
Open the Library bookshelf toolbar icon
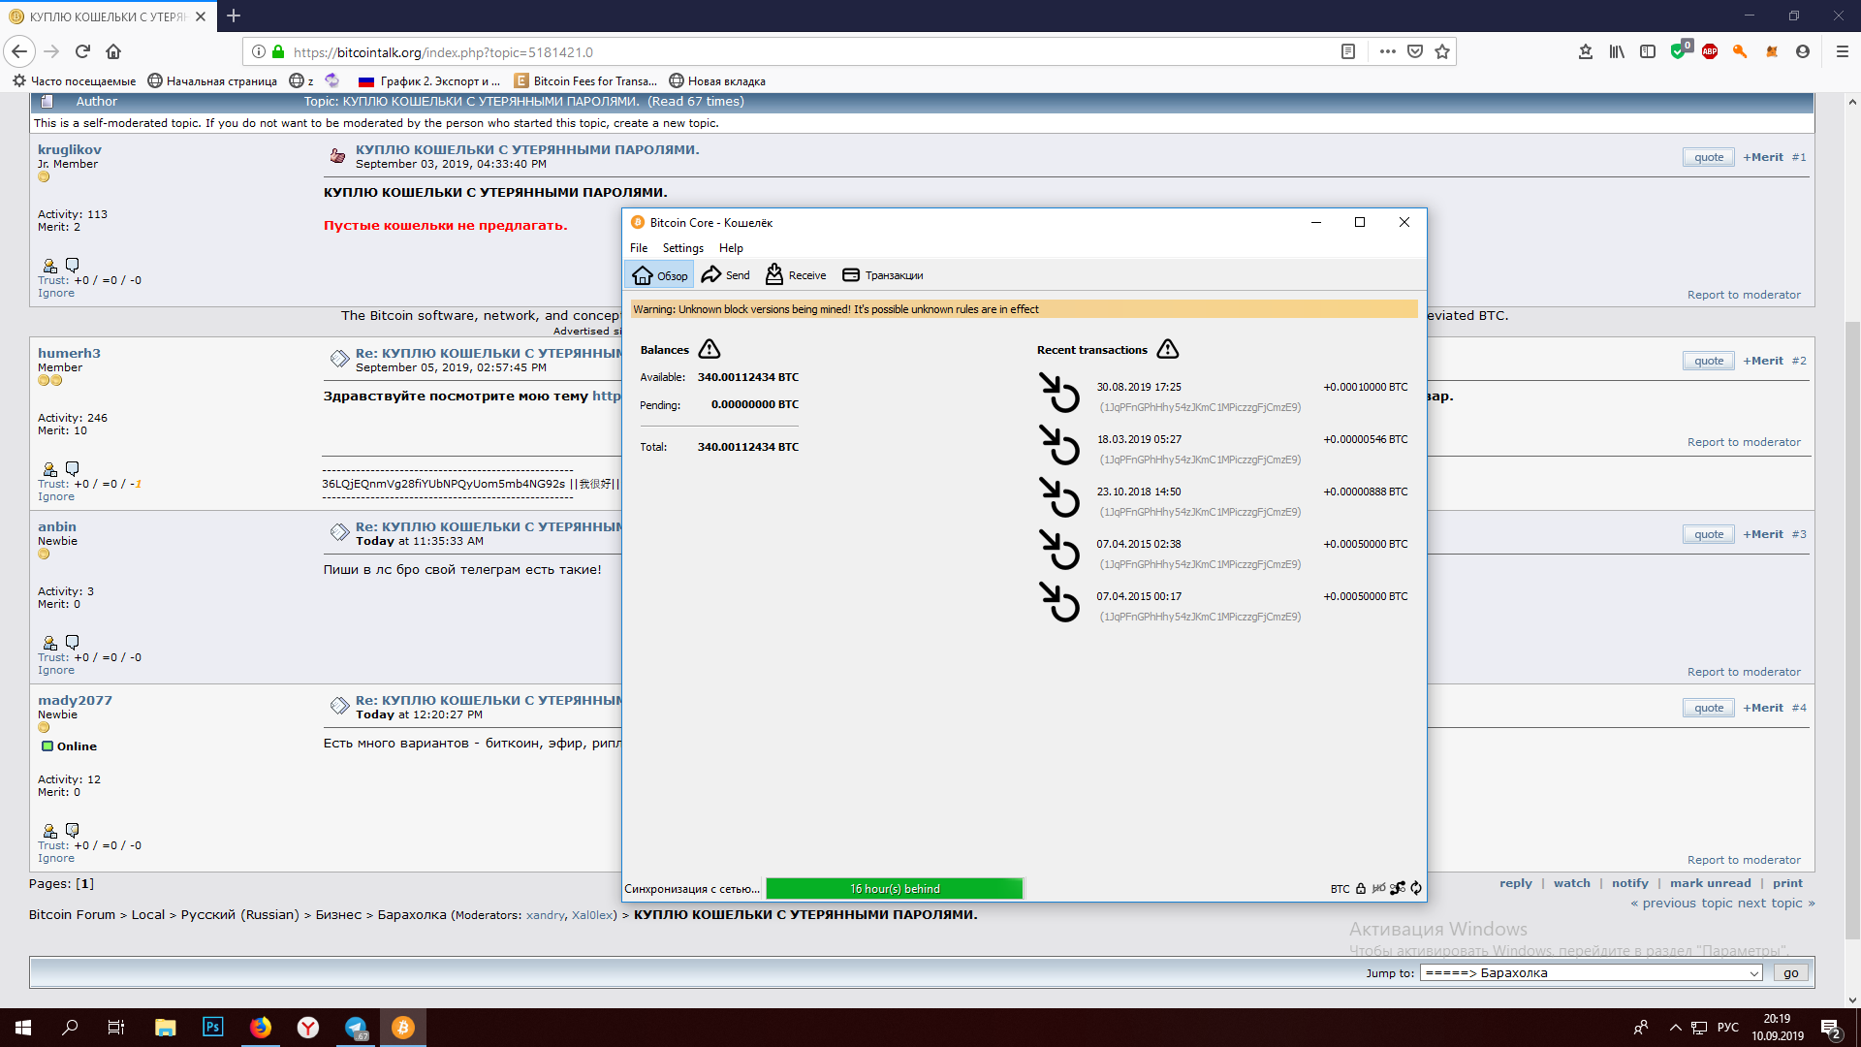tap(1617, 51)
